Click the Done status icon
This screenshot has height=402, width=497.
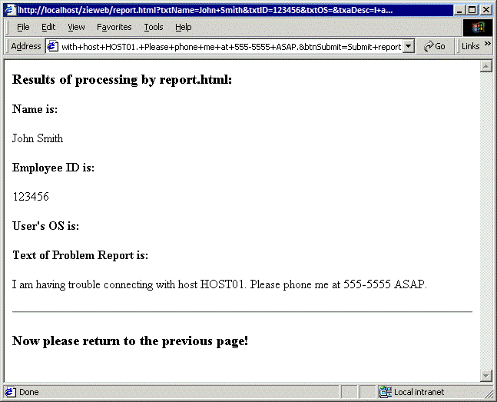[x=10, y=392]
